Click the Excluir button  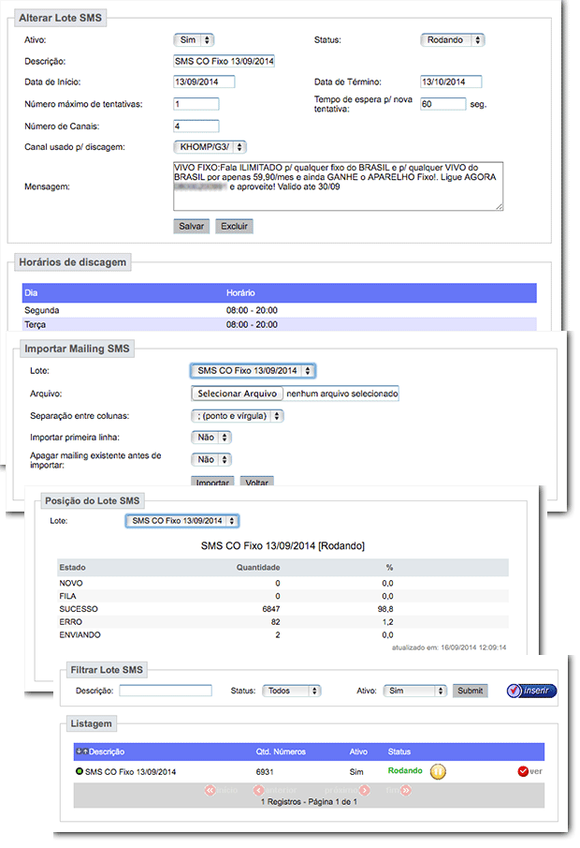pyautogui.click(x=234, y=226)
